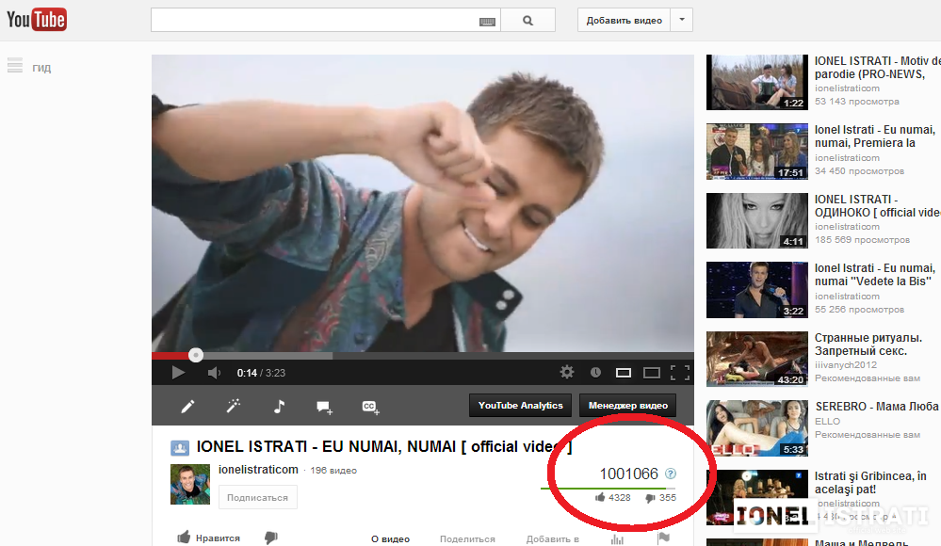Toggle the small player size

click(x=624, y=372)
